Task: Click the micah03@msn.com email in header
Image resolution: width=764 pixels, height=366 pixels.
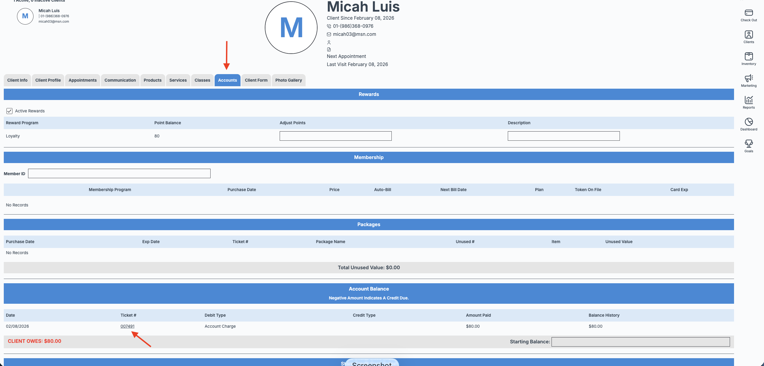Action: 354,34
